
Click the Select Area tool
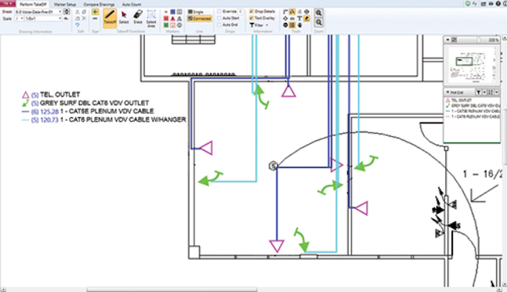(151, 18)
